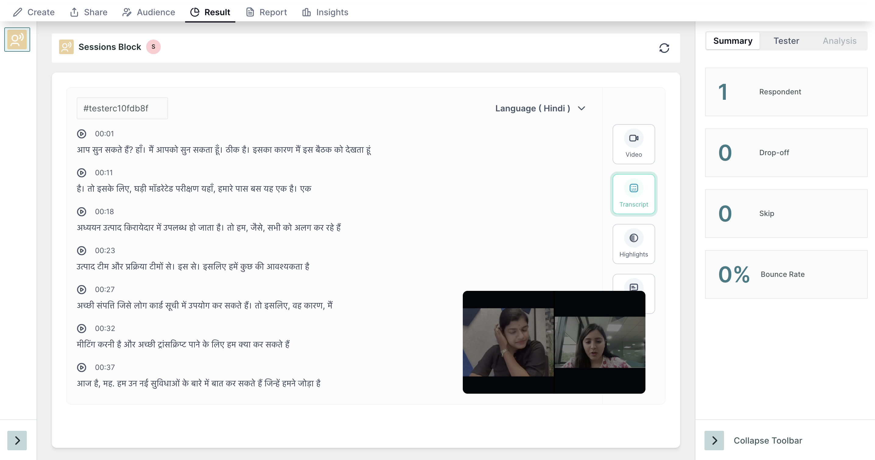This screenshot has height=460, width=875.
Task: Open the Create tab
Action: [x=33, y=12]
